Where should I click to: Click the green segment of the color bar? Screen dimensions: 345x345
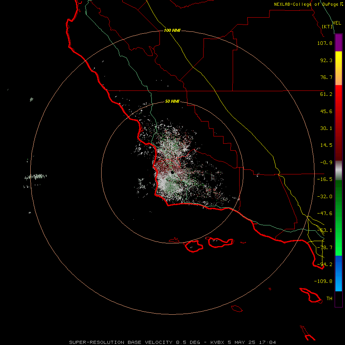tap(338, 218)
